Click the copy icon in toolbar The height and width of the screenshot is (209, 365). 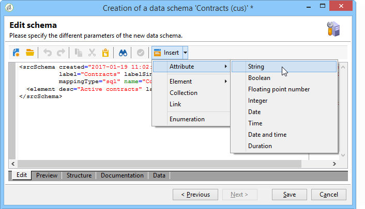(x=79, y=53)
